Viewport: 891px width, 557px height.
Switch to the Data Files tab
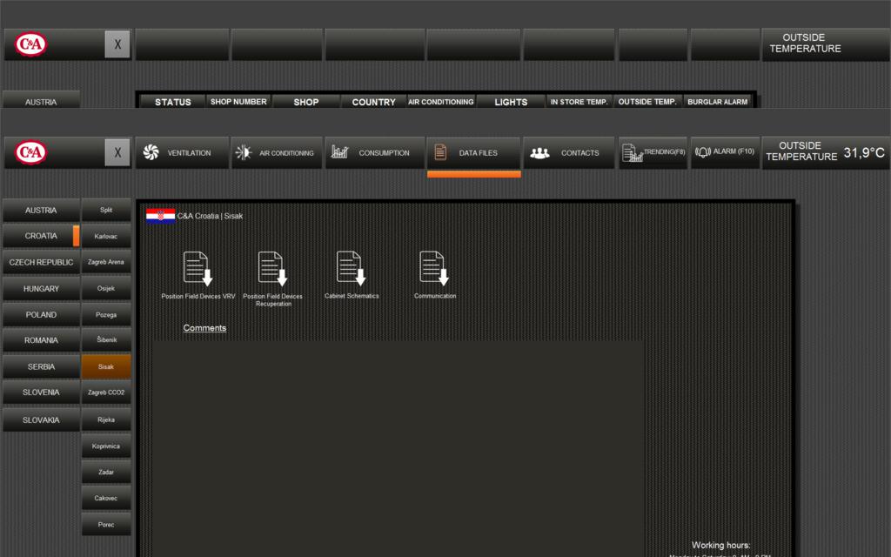[473, 152]
